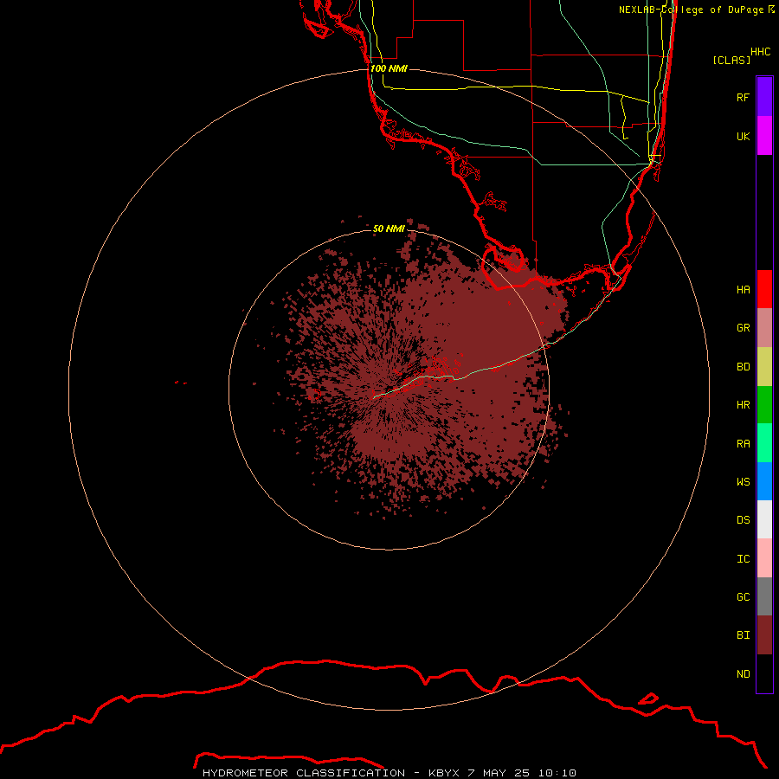Click the BI brown legend swatch
Image resolution: width=779 pixels, height=779 pixels.
tap(764, 635)
